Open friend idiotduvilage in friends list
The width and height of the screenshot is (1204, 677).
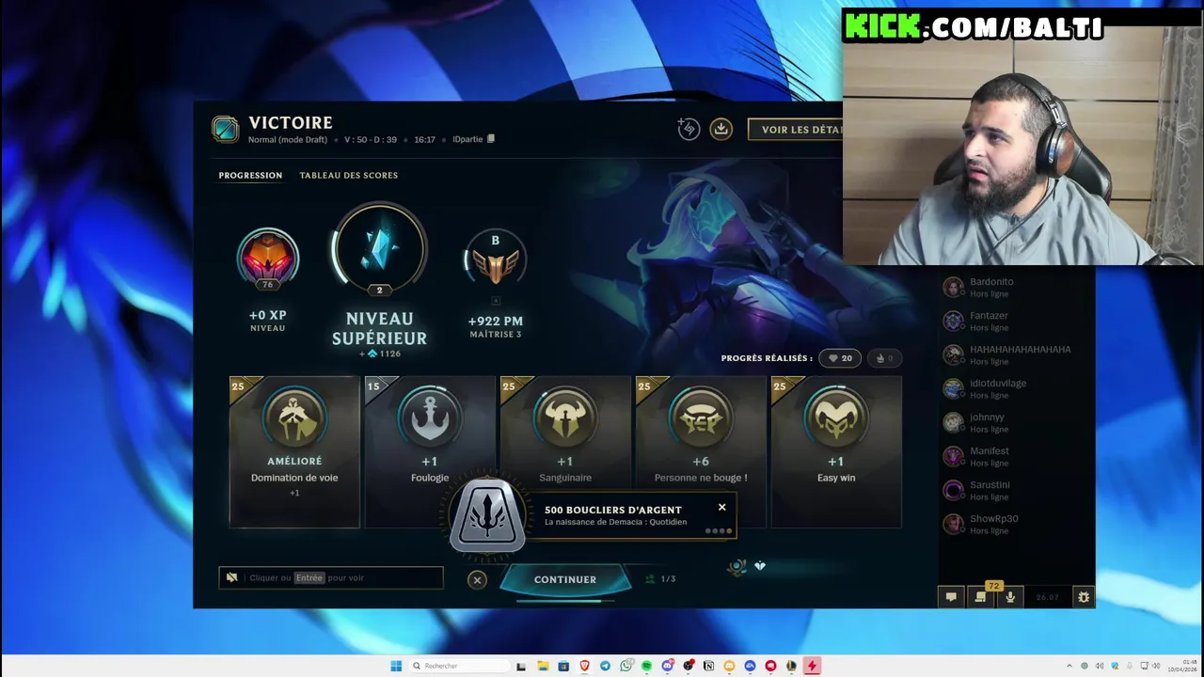pos(1017,388)
